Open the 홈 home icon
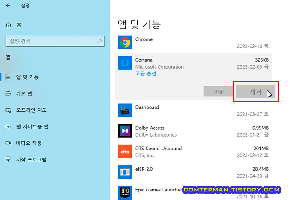Image resolution: width=300 pixels, height=200 pixels. click(9, 25)
